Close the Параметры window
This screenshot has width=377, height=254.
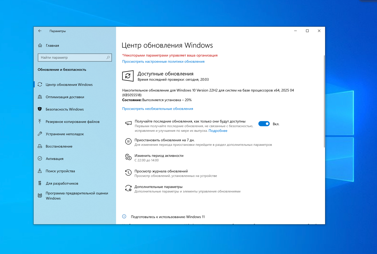coord(319,31)
